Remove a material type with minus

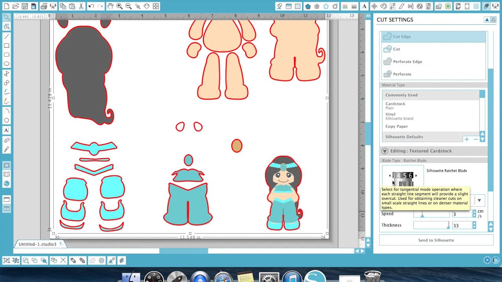476,139
